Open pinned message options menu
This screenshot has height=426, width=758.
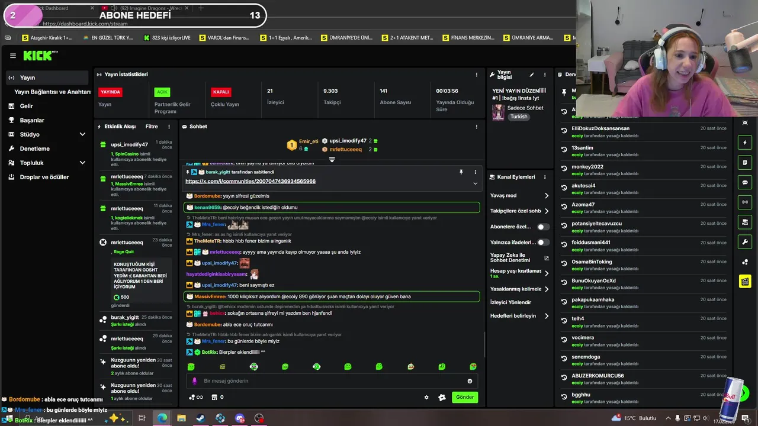pos(475,172)
